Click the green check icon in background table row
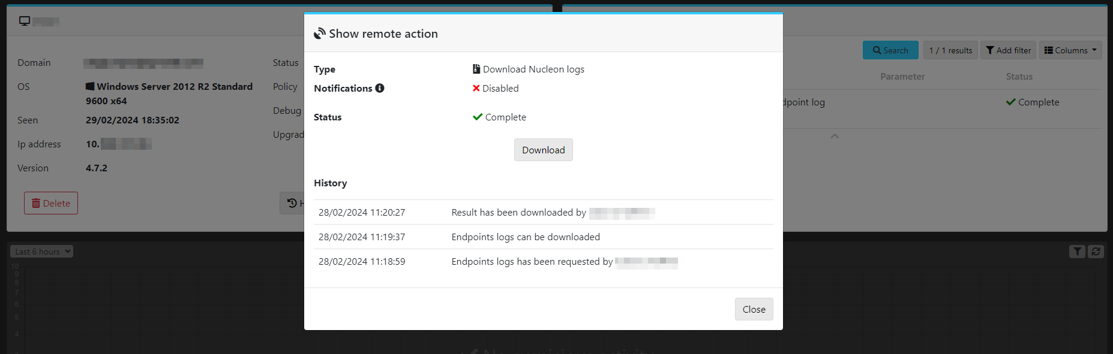Viewport: 1113px width, 354px height. tap(1011, 102)
